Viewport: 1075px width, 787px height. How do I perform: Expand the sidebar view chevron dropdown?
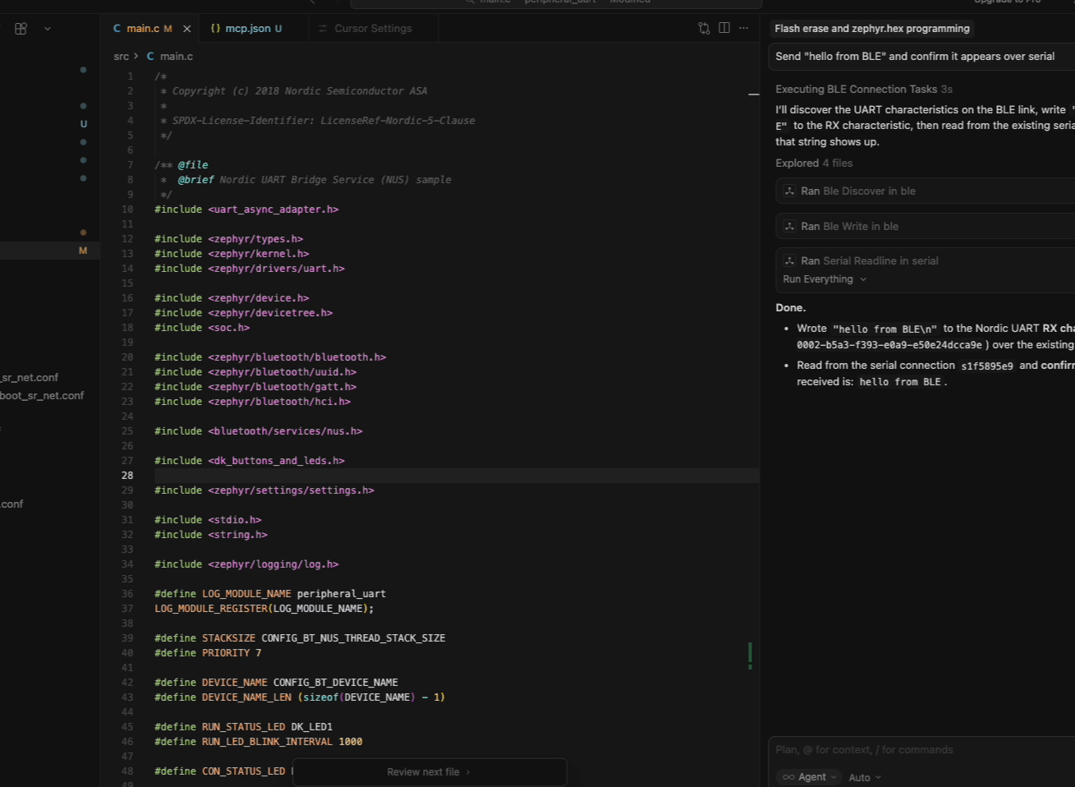pyautogui.click(x=48, y=28)
